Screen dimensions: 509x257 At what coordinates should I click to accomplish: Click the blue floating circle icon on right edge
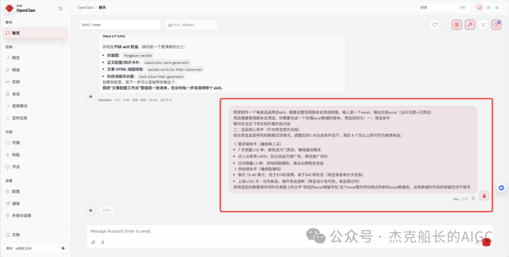pos(501,188)
